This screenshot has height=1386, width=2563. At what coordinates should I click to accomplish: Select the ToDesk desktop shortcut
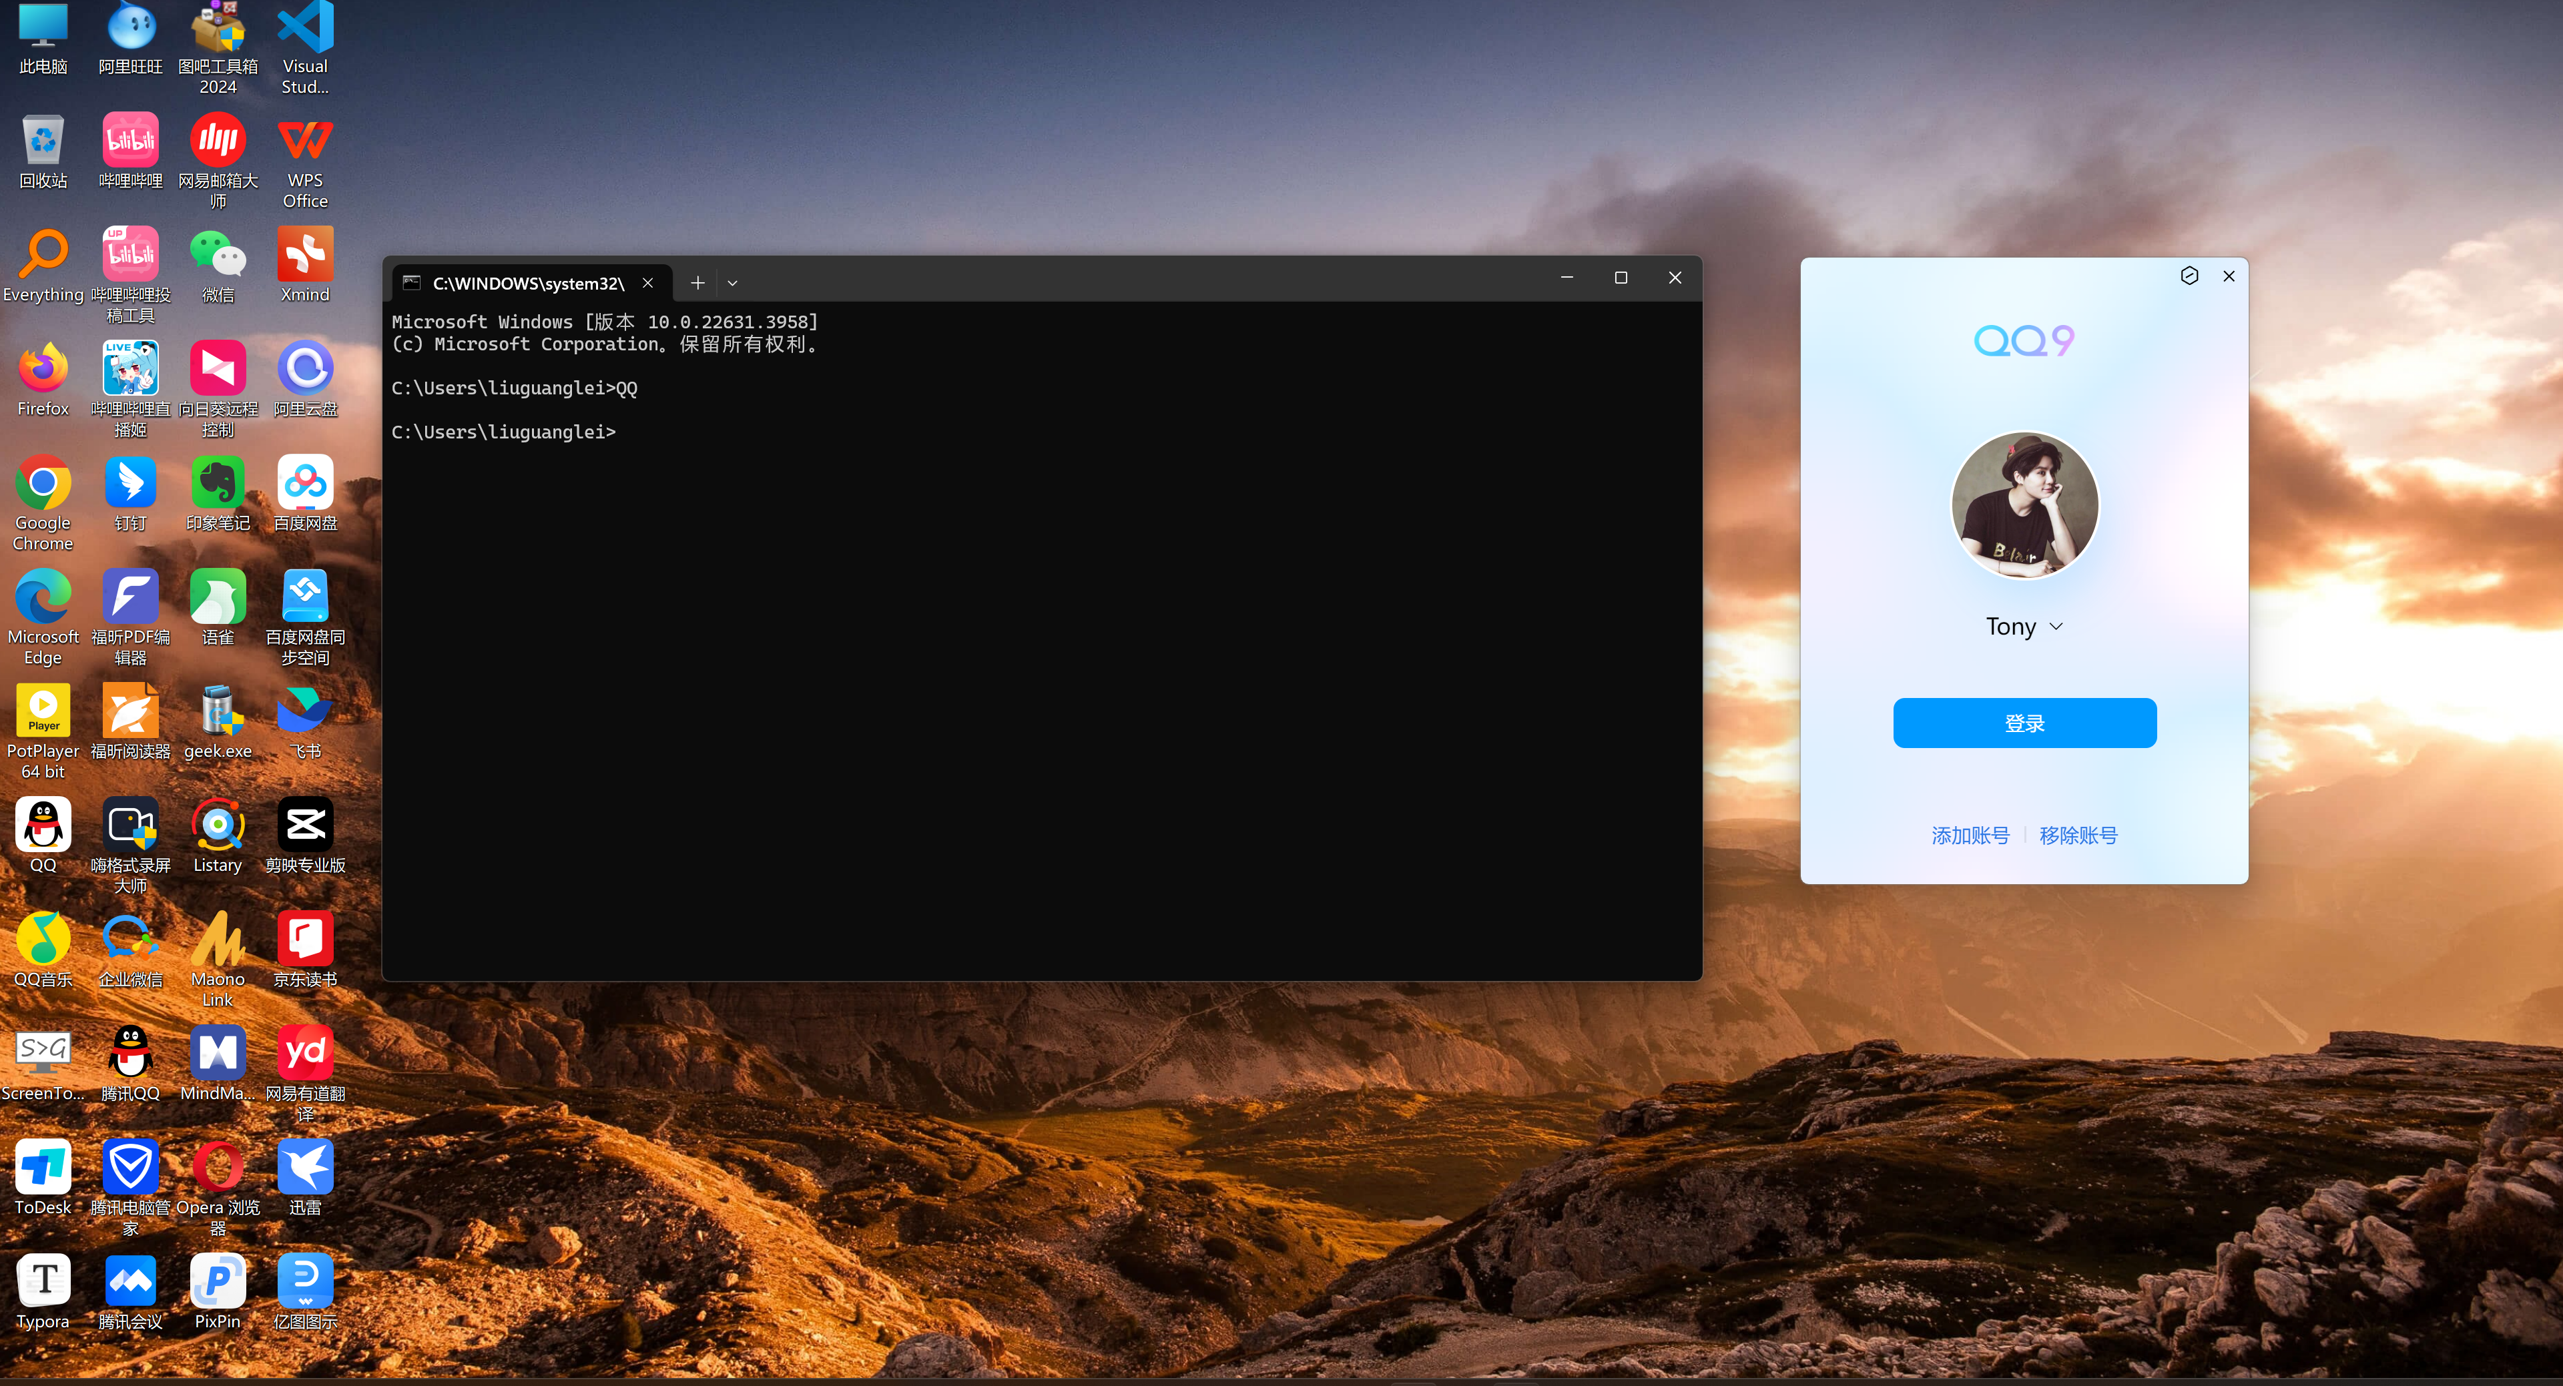[x=43, y=1168]
